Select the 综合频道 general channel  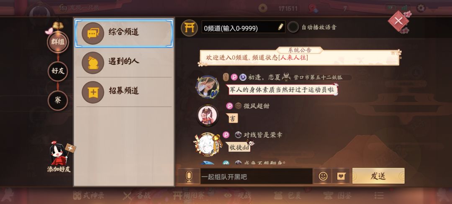[124, 33]
